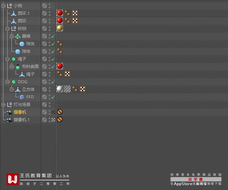Select the DOG object name
Viewport: 228px width, 190px height.
coord(22,82)
